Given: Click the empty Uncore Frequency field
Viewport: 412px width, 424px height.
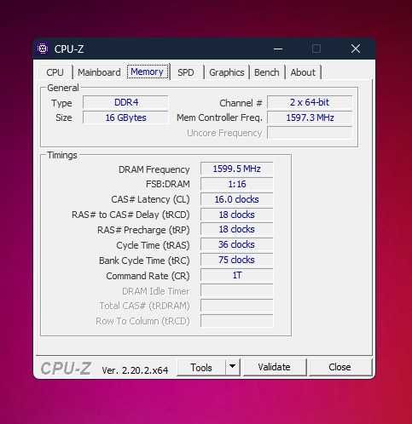Looking at the screenshot, I should point(310,133).
